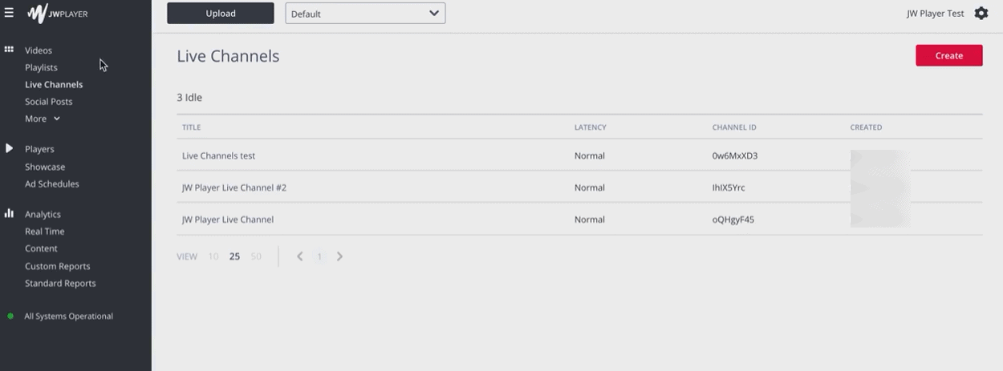Image resolution: width=1003 pixels, height=371 pixels.
Task: Open Playlists in the sidebar
Action: click(41, 67)
